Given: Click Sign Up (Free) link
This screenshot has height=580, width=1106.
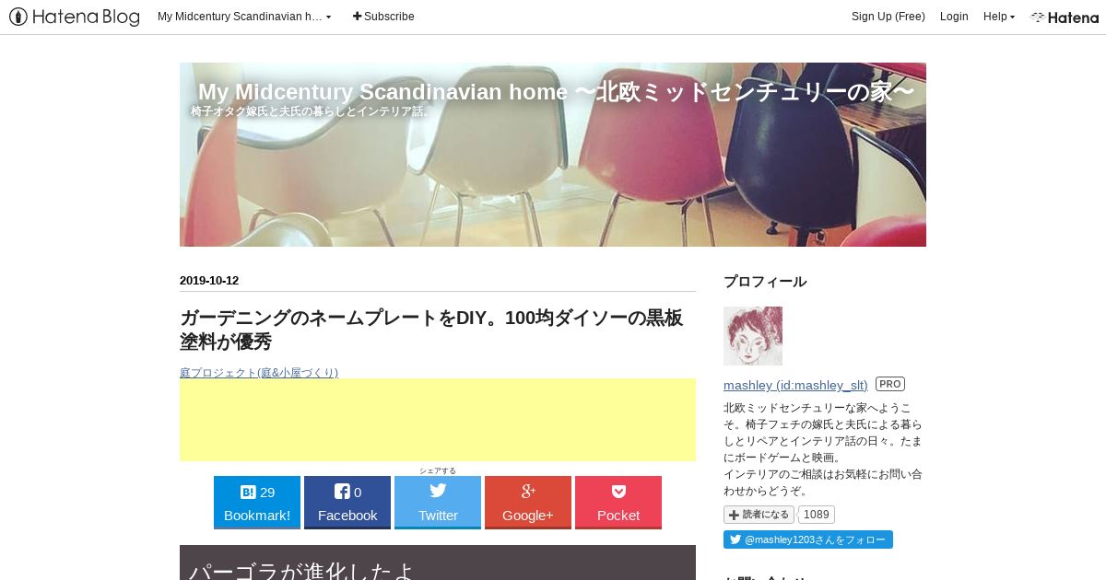Looking at the screenshot, I should (x=888, y=17).
